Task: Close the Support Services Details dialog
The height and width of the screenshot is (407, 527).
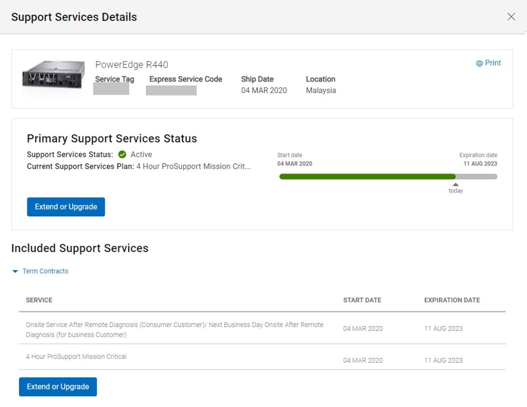Action: [x=511, y=16]
